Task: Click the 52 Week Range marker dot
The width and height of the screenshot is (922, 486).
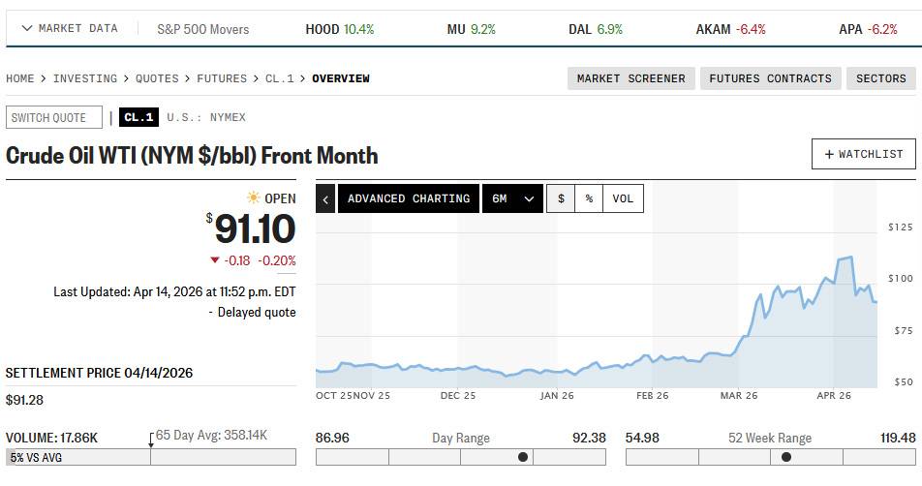Action: 786,457
